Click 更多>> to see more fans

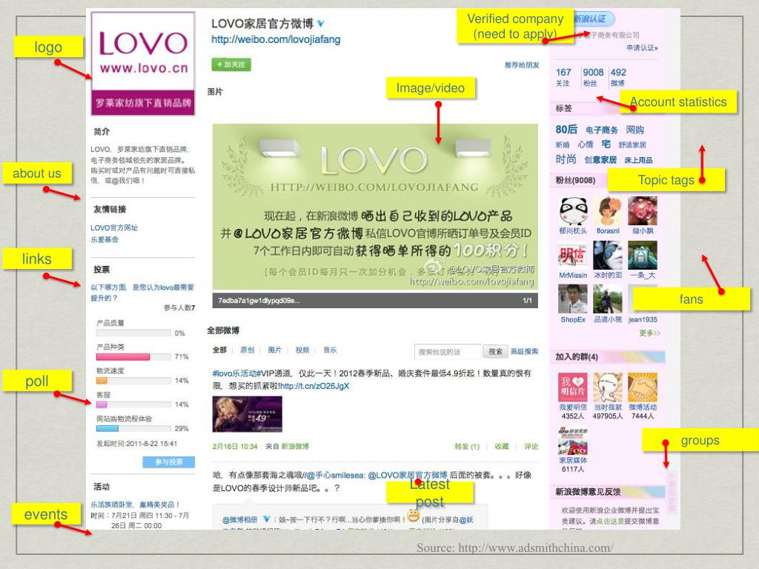click(649, 333)
